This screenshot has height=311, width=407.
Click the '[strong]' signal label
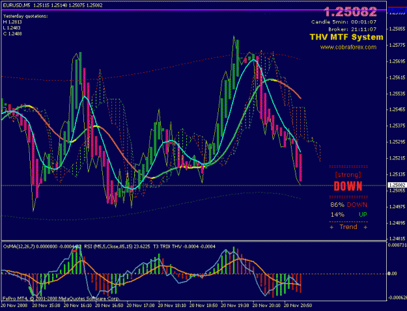[348, 174]
